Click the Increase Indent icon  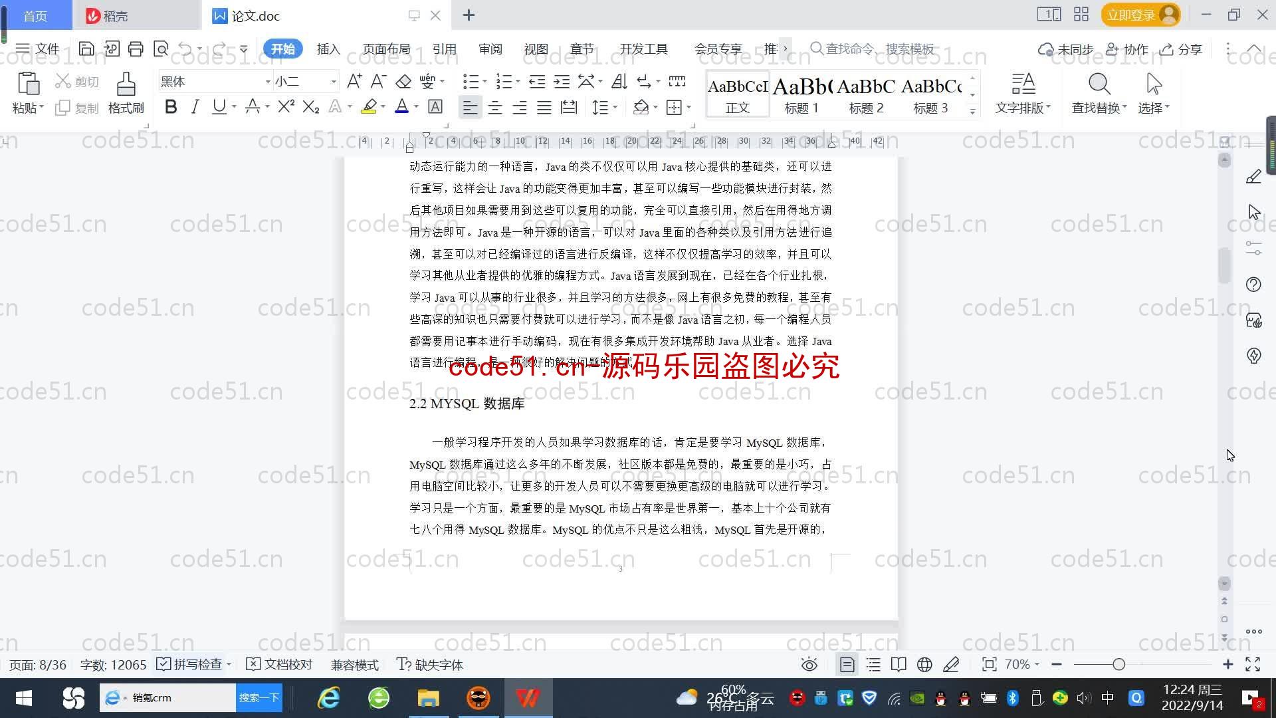(x=562, y=81)
